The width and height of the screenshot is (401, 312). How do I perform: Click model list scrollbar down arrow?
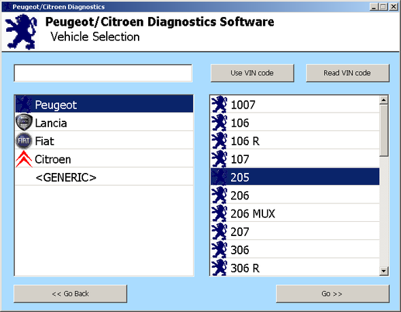pyautogui.click(x=384, y=271)
